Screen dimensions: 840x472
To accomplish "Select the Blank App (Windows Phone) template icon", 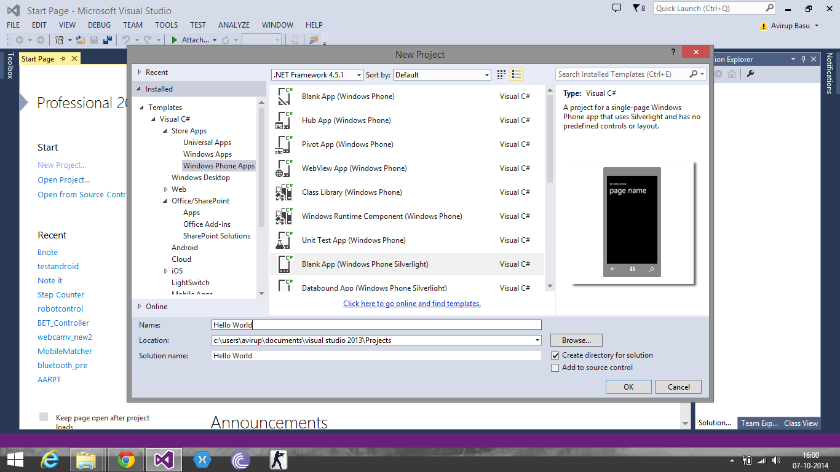I will (284, 96).
